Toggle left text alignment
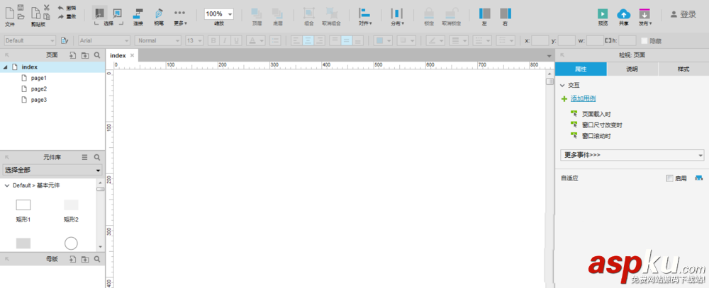The height and width of the screenshot is (288, 709). 296,40
